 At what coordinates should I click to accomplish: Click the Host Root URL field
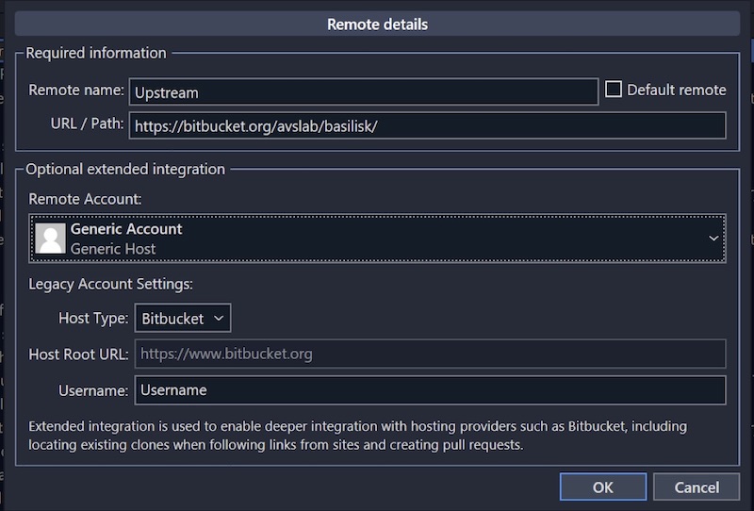pyautogui.click(x=430, y=354)
